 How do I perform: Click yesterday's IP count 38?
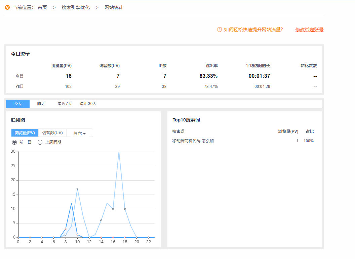[x=164, y=87]
